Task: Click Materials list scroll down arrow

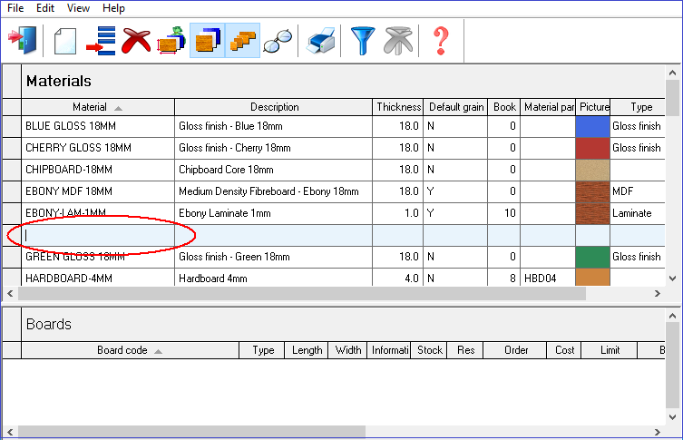Action: [x=672, y=279]
